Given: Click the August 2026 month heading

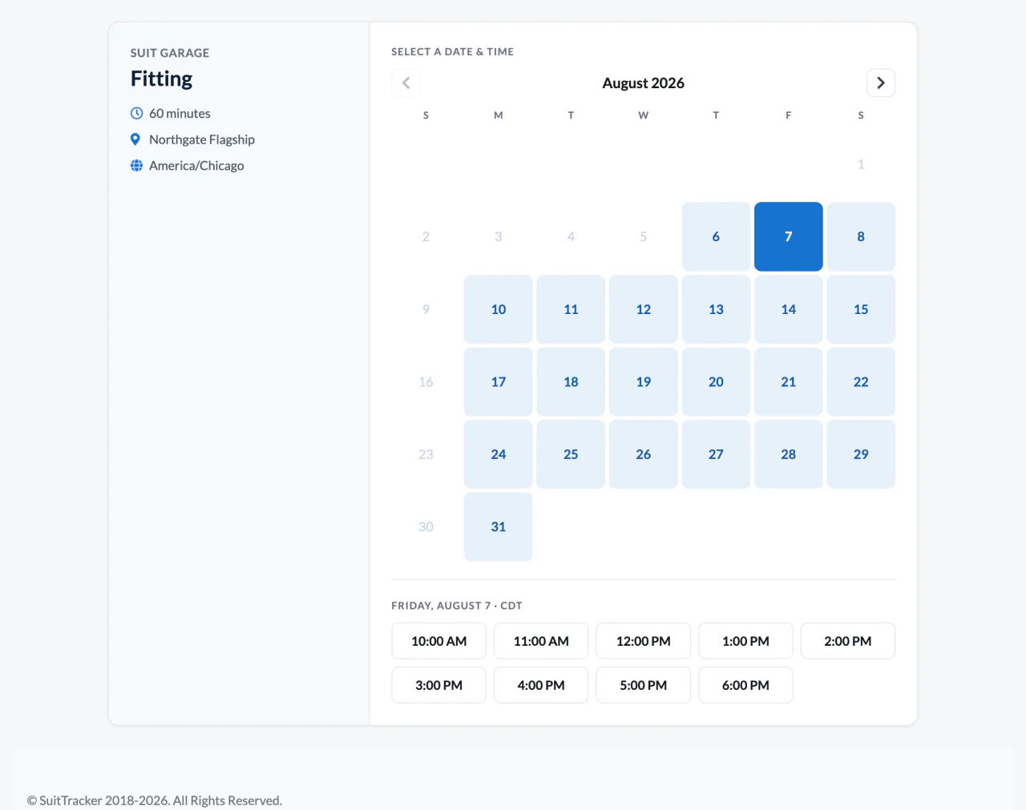Looking at the screenshot, I should tap(644, 83).
